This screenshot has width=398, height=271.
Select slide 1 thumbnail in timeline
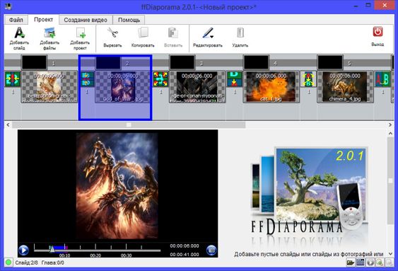[49, 87]
